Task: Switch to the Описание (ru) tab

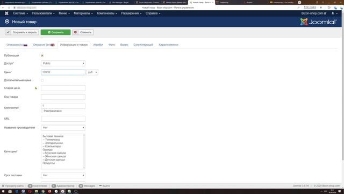Action: click(x=17, y=45)
